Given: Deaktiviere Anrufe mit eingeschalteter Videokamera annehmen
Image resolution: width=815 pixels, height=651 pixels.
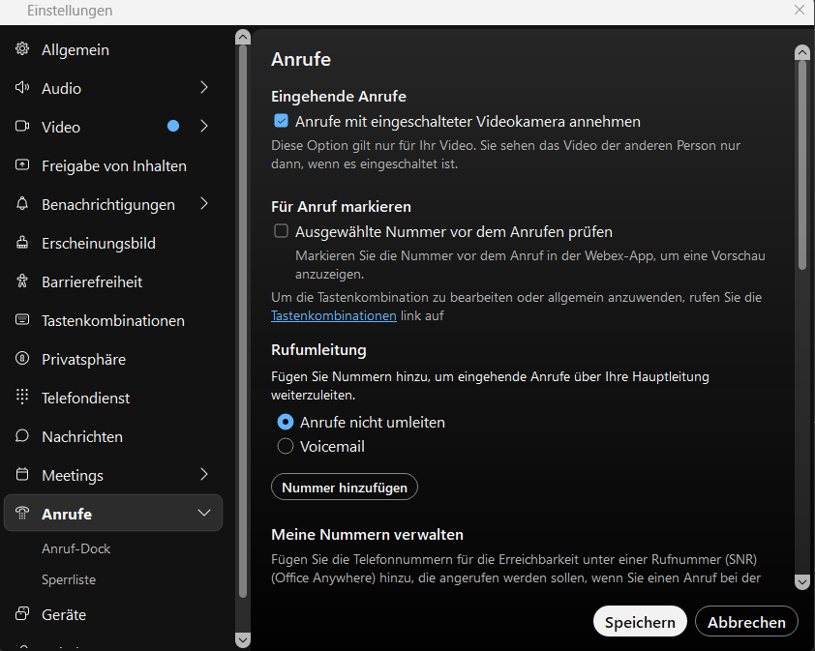Looking at the screenshot, I should pyautogui.click(x=280, y=120).
